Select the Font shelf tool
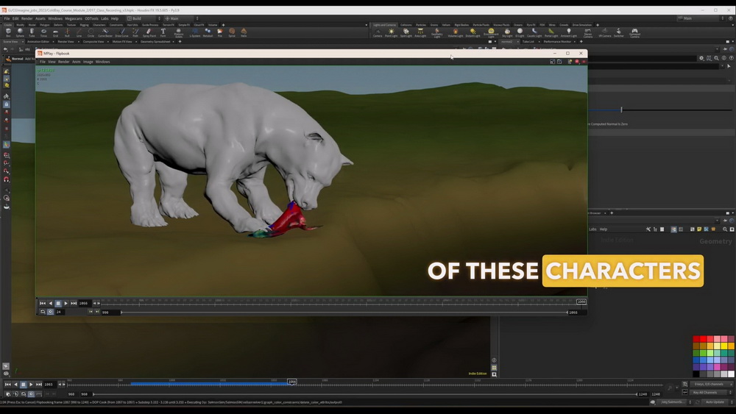 (x=163, y=32)
